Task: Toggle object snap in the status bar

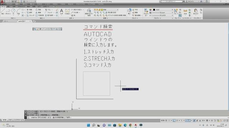Action: [x=189, y=121]
